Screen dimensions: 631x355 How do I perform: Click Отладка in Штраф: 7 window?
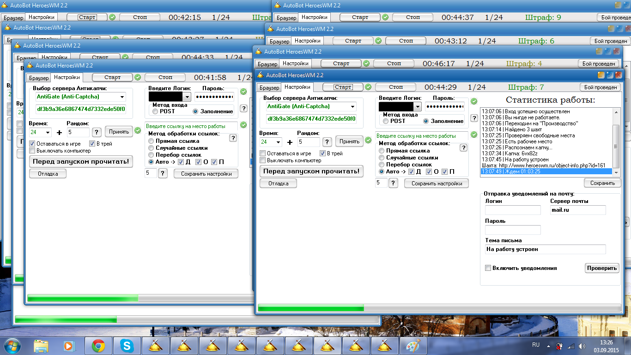[x=279, y=184]
